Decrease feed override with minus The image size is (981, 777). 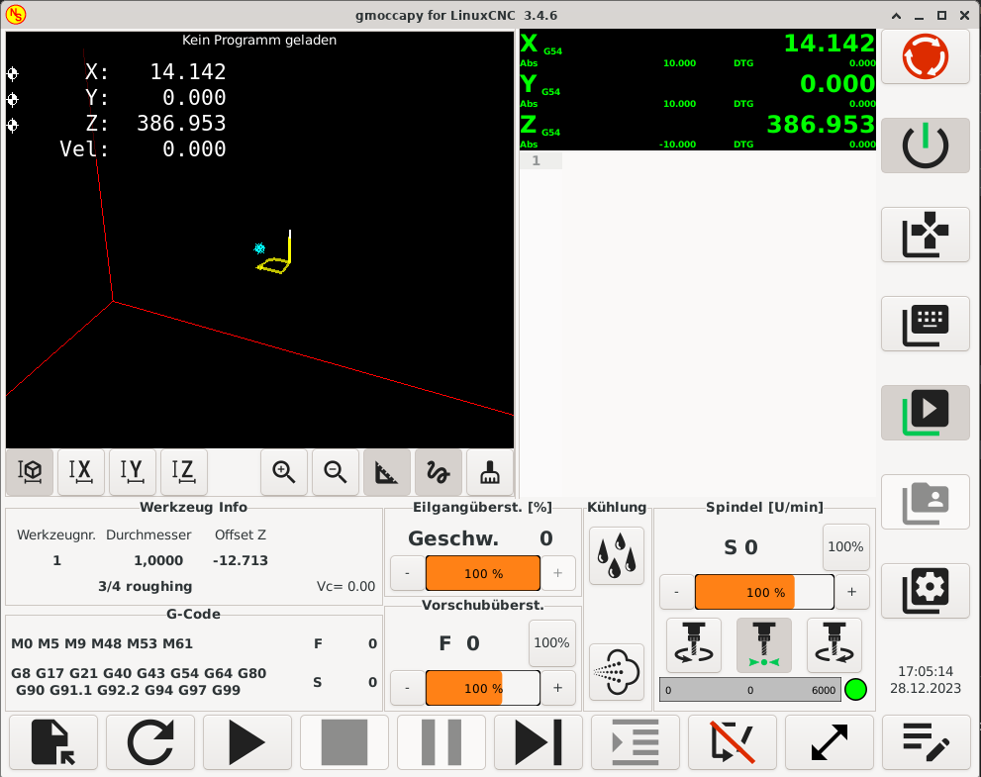pyautogui.click(x=407, y=688)
